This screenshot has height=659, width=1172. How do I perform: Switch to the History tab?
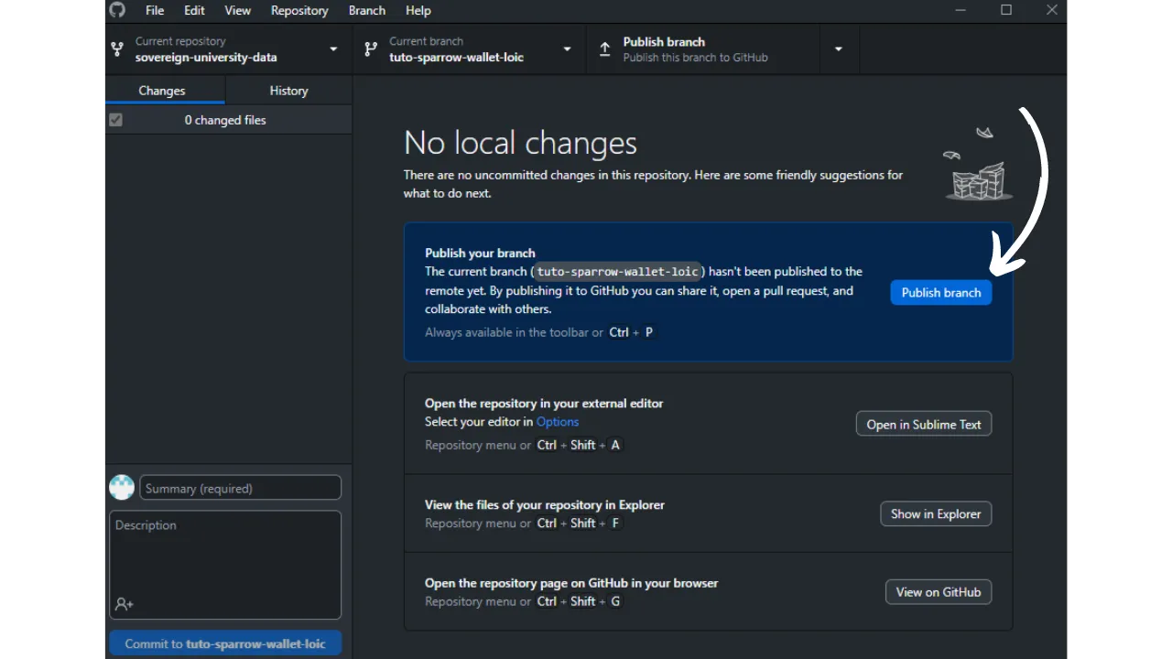point(288,91)
